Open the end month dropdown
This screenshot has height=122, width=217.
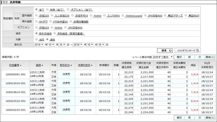90,45
